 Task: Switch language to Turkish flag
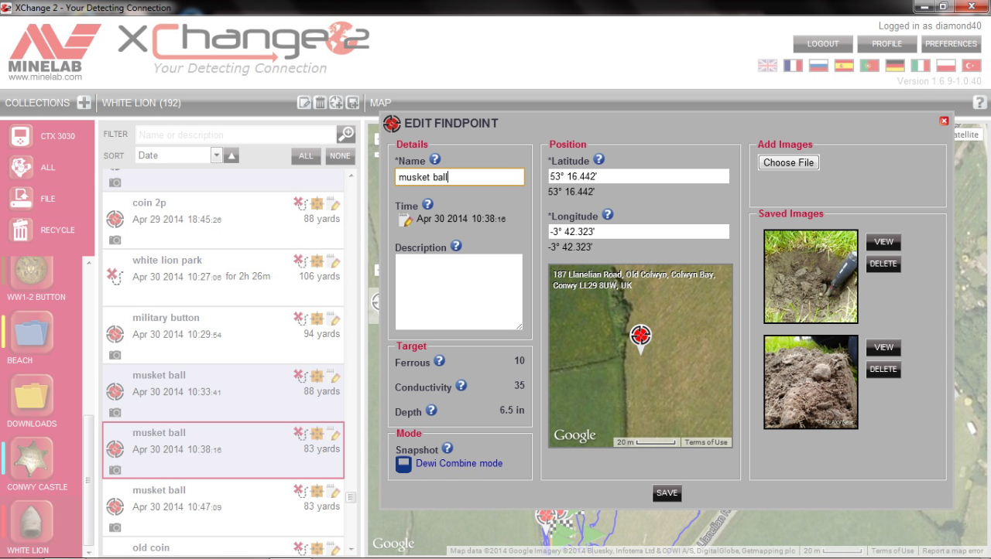pos(972,66)
